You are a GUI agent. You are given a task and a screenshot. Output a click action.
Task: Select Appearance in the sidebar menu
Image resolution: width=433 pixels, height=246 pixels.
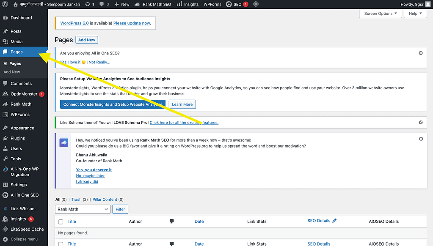(22, 128)
